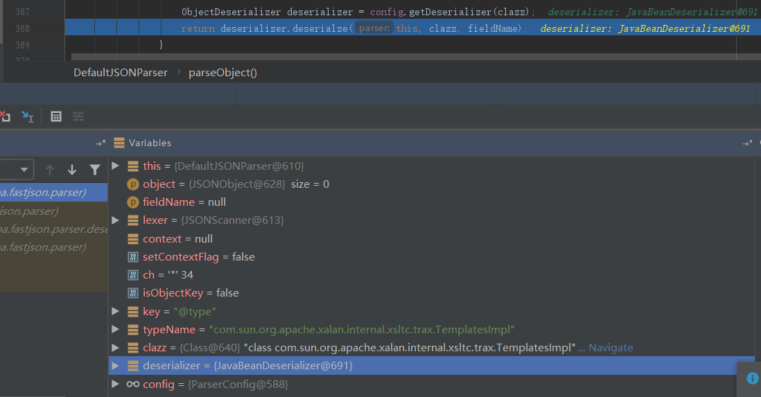The image size is (761, 397).
Task: Expand the config ParserConfig variable
Action: point(115,383)
